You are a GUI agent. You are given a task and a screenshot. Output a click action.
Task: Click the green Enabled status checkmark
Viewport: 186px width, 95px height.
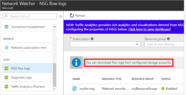tap(163, 89)
